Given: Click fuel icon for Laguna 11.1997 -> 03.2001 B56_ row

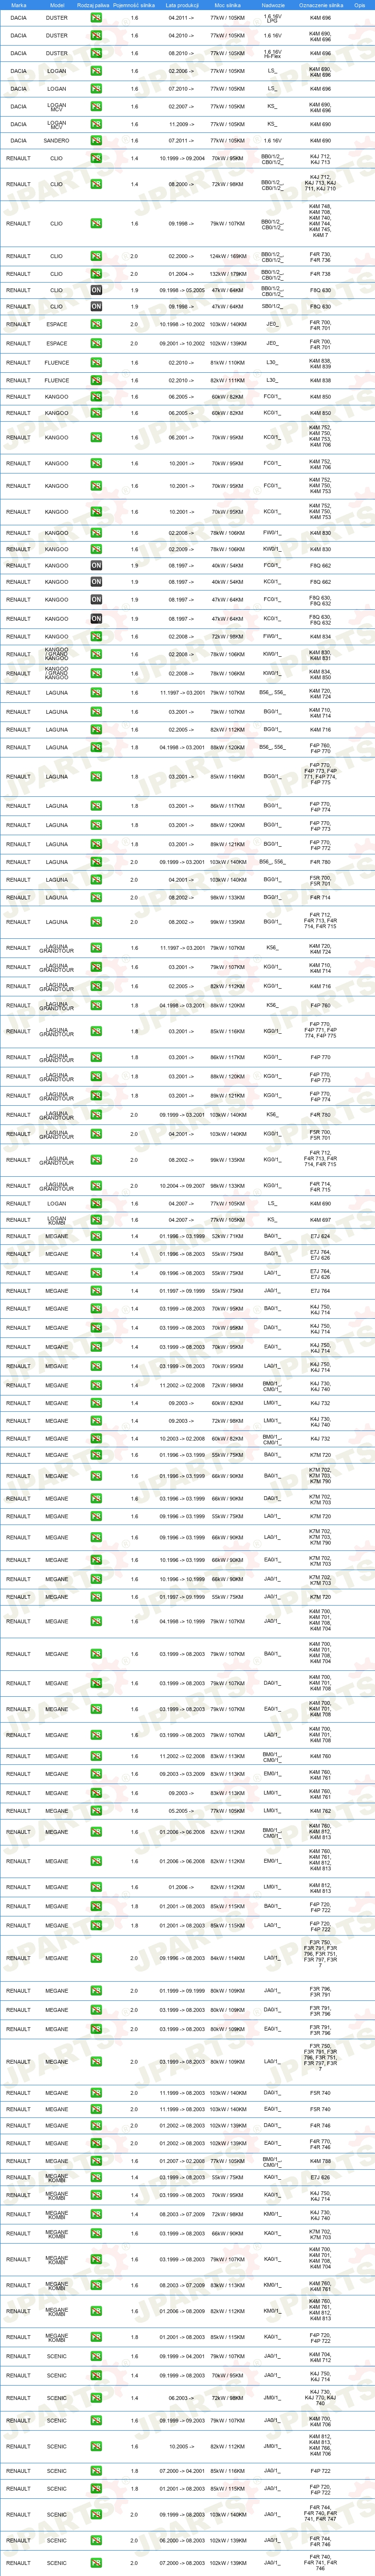Looking at the screenshot, I should [x=96, y=693].
